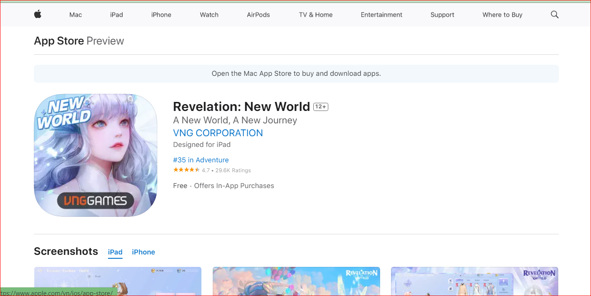Open the TV & Home menu item

(316, 15)
